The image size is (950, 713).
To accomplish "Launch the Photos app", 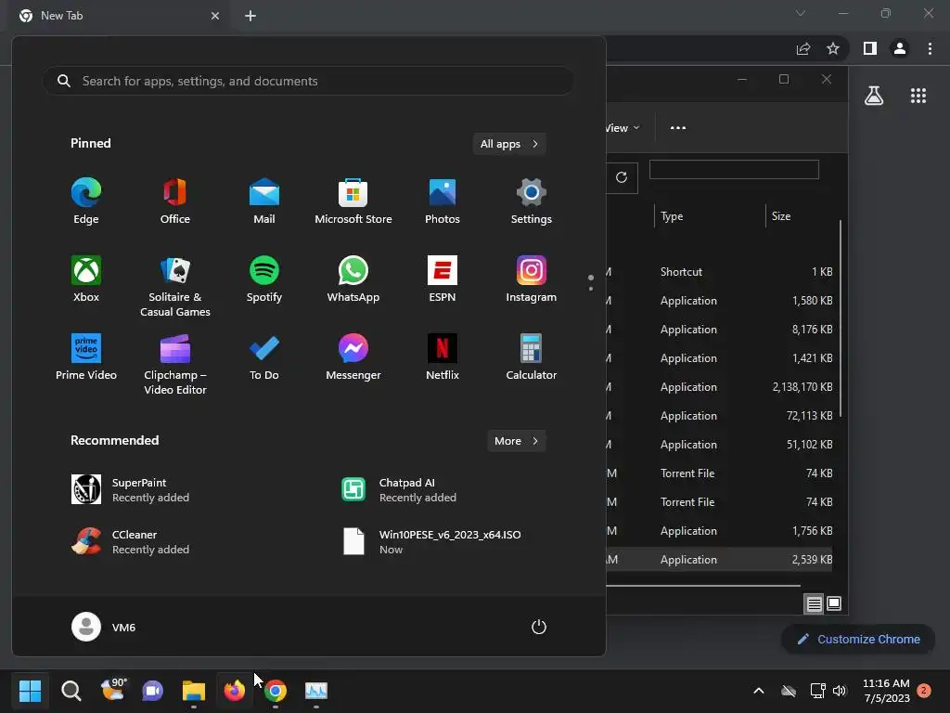I will pos(443,201).
